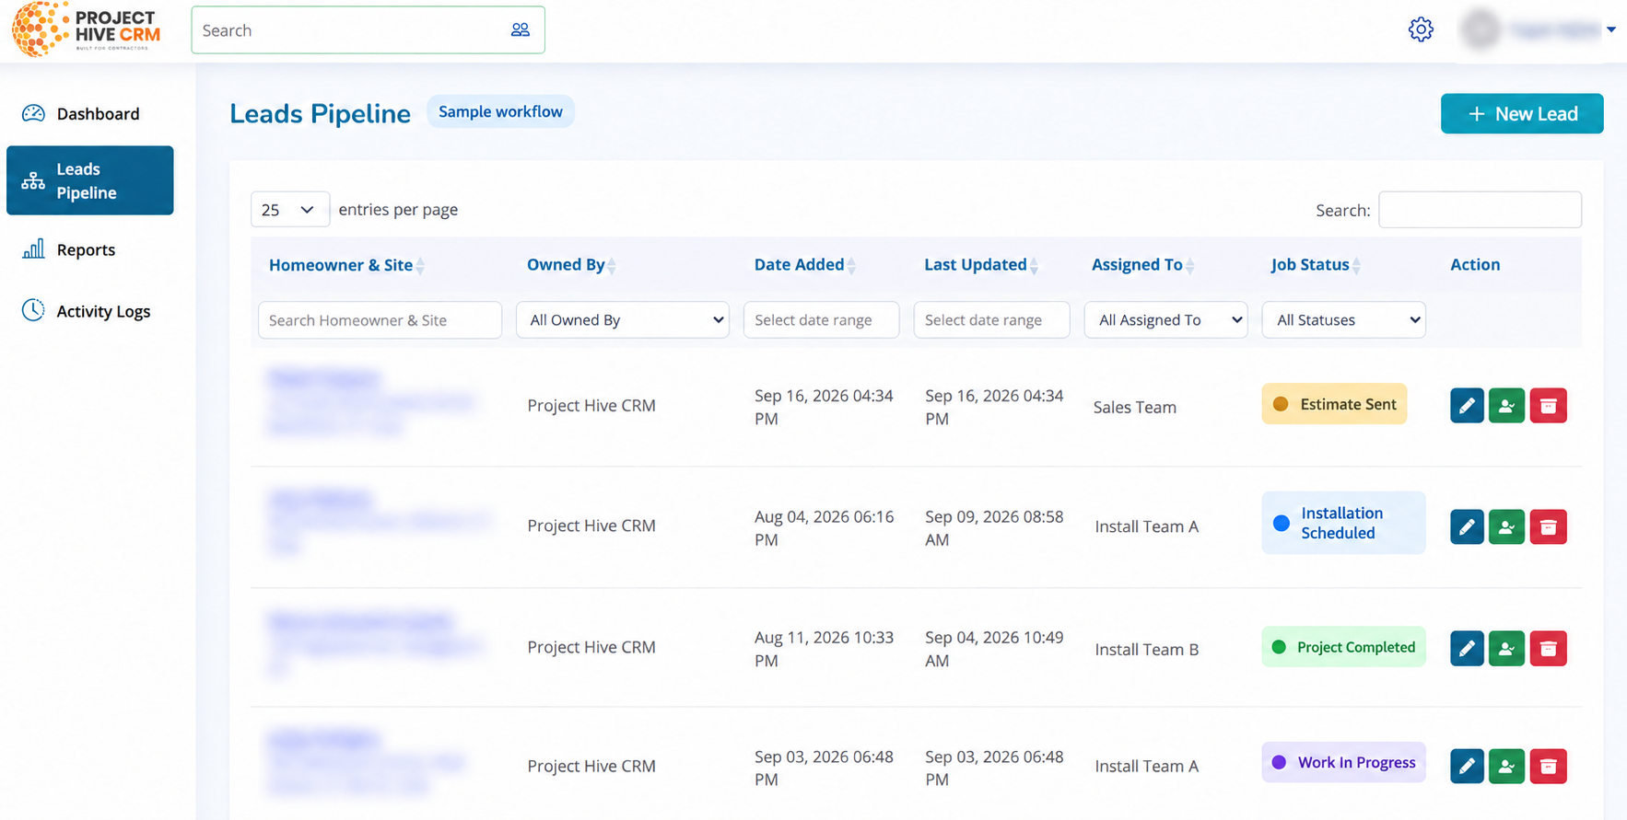Assign user on Work In Progress row
Screen dimensions: 1627x820
coord(1506,766)
